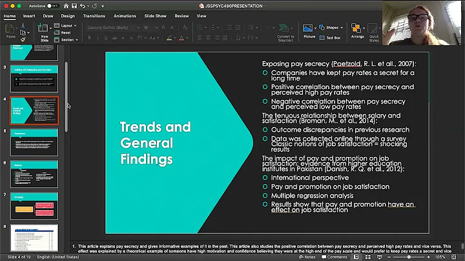Open Change Case Aa menu

[154, 38]
